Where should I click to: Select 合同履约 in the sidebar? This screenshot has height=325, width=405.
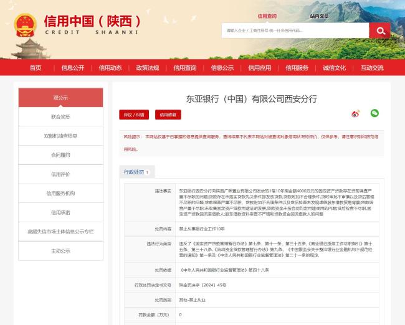[60, 155]
